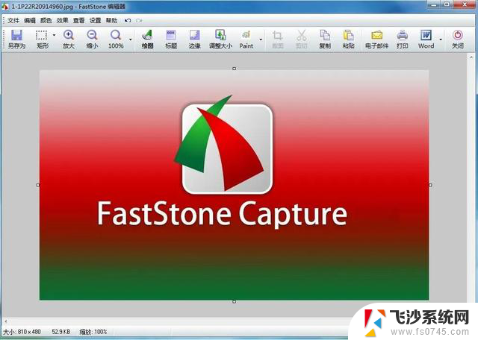Image resolution: width=478 pixels, height=340 pixels.
Task: Click the zoom 100% status bar text
Action: click(x=93, y=332)
